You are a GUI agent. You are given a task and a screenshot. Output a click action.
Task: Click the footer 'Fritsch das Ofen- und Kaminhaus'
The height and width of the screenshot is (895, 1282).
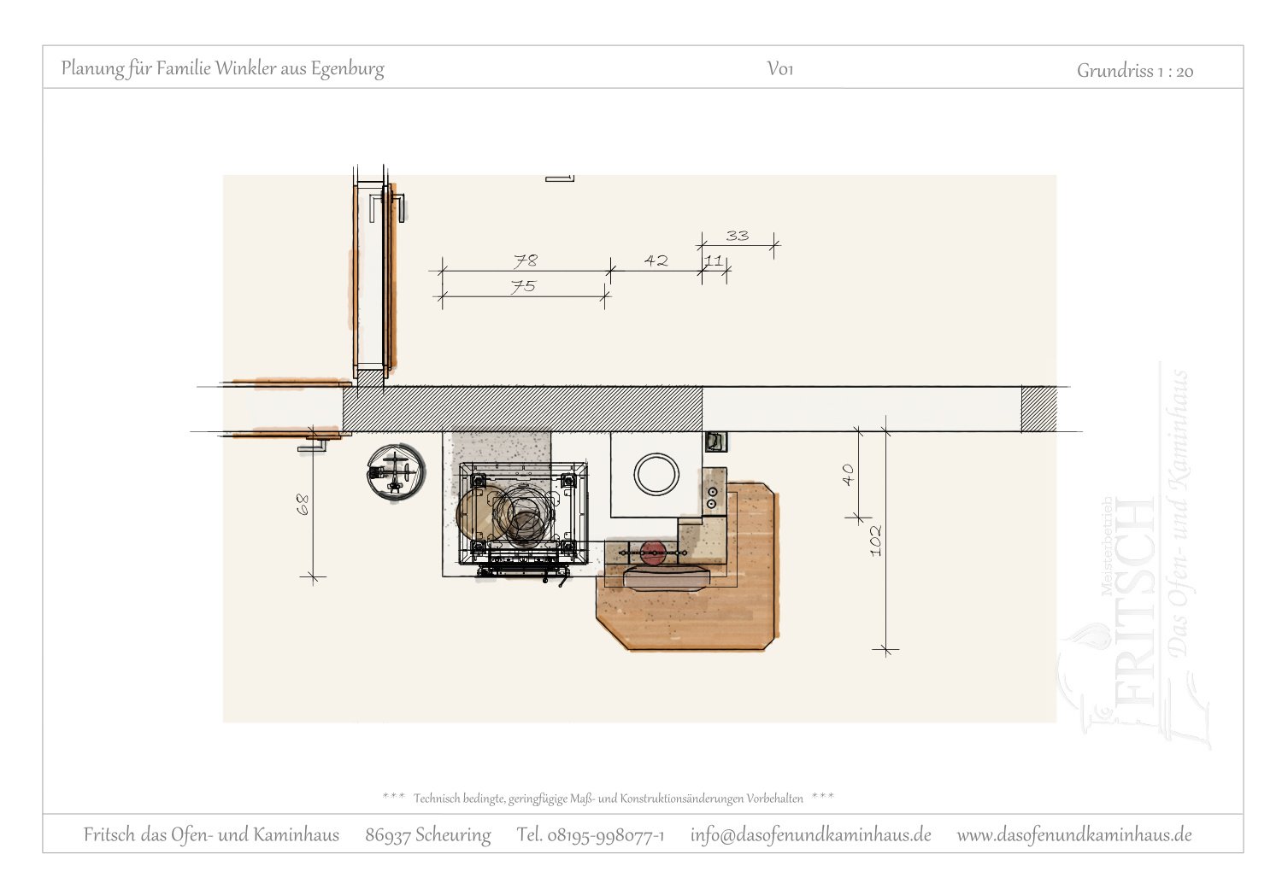click(211, 834)
